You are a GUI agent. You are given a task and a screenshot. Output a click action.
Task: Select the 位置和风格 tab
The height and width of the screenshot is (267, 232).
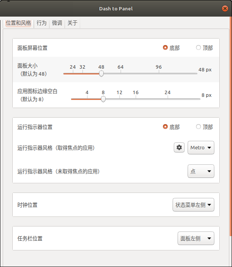(x=18, y=23)
